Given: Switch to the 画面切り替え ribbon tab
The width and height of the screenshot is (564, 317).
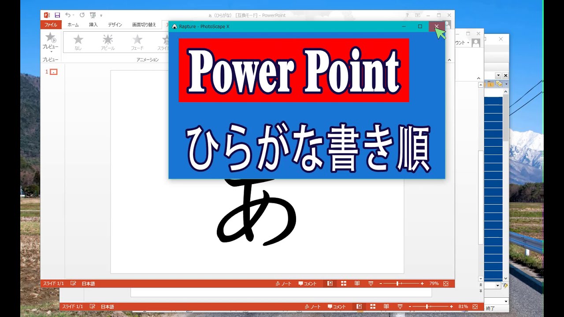Looking at the screenshot, I should pos(144,25).
